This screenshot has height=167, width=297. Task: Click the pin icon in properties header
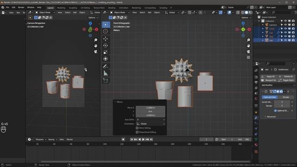click(x=294, y=70)
